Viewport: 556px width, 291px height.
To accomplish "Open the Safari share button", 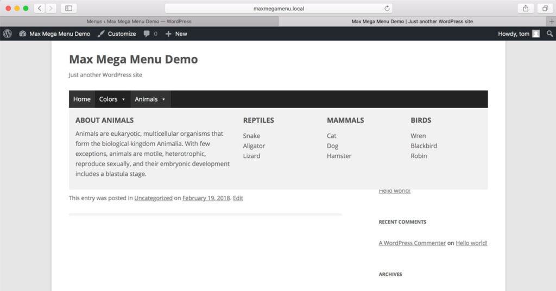I will coord(526,8).
